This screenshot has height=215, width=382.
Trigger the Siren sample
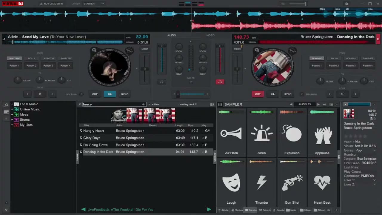tap(262, 133)
